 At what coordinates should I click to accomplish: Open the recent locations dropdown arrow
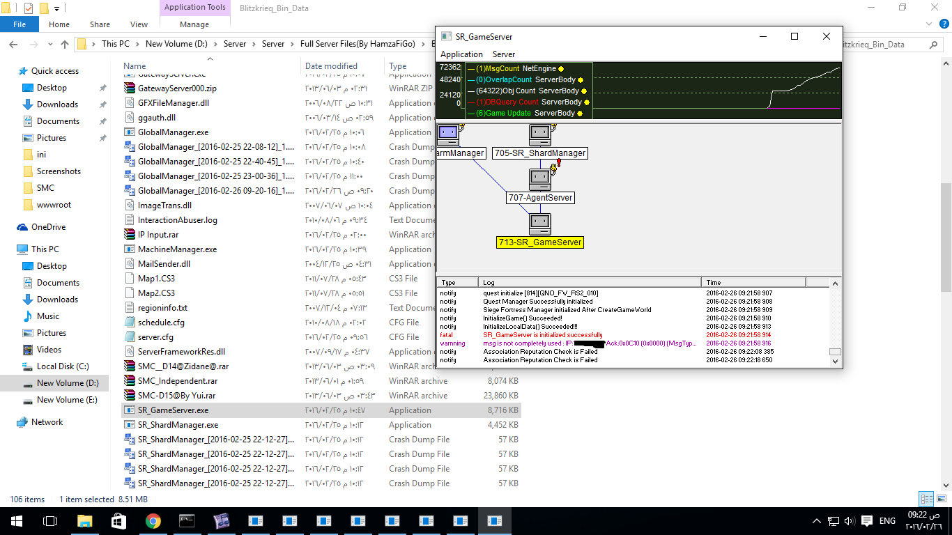(50, 45)
